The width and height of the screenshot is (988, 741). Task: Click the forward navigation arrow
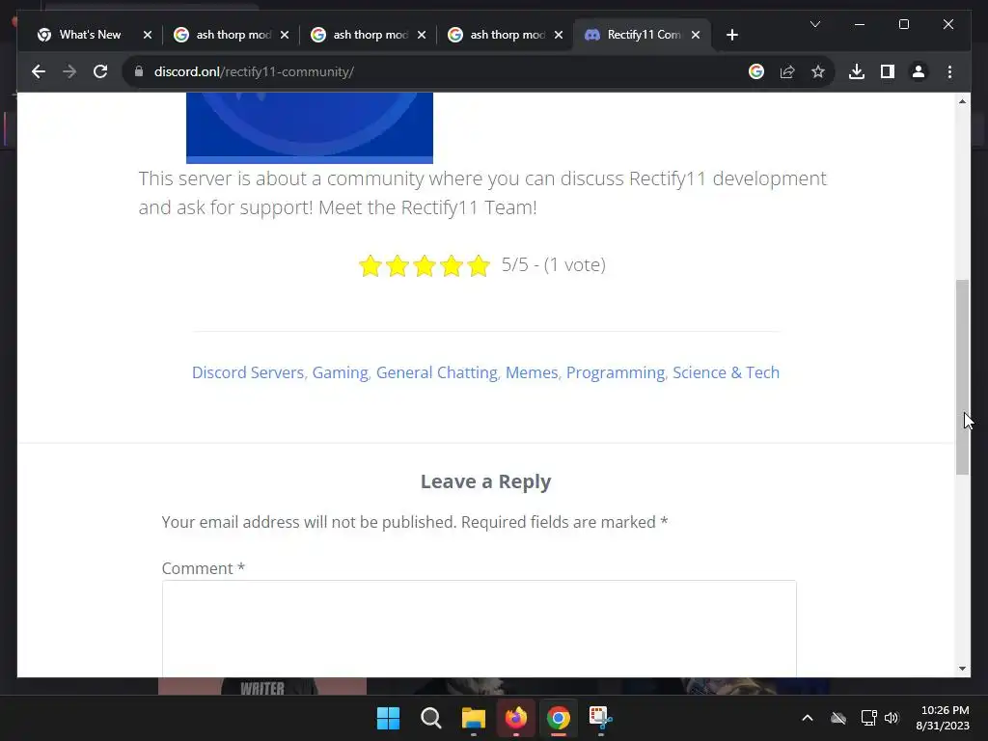pyautogui.click(x=69, y=71)
